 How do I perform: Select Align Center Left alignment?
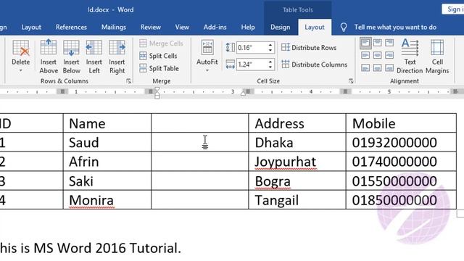pos(365,55)
